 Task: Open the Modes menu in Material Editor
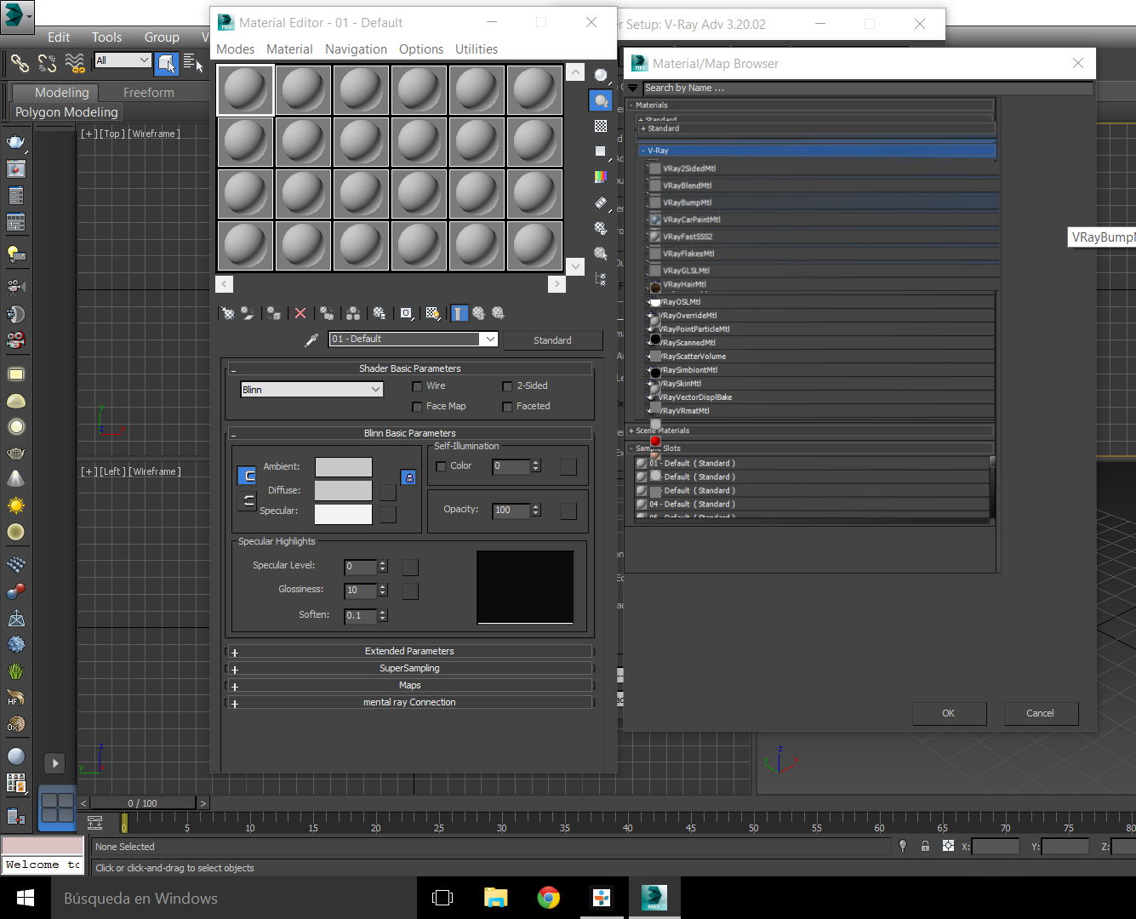coord(235,49)
